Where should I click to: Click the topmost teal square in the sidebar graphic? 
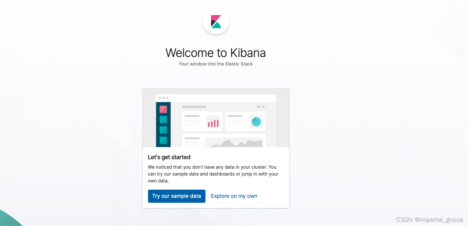point(163,119)
